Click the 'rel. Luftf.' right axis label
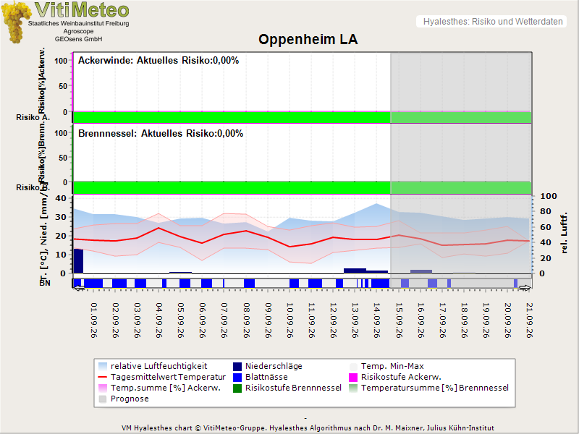Image resolution: width=579 pixels, height=434 pixels. coord(564,233)
